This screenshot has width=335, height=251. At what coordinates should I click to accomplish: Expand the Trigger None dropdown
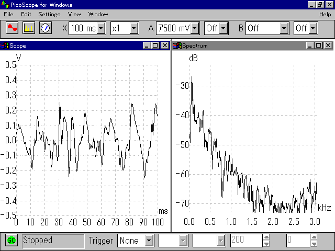coord(149,241)
